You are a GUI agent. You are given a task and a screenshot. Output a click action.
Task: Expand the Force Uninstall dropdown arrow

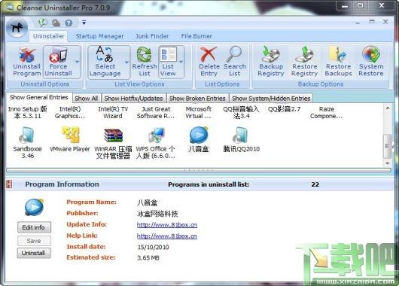coord(77,62)
